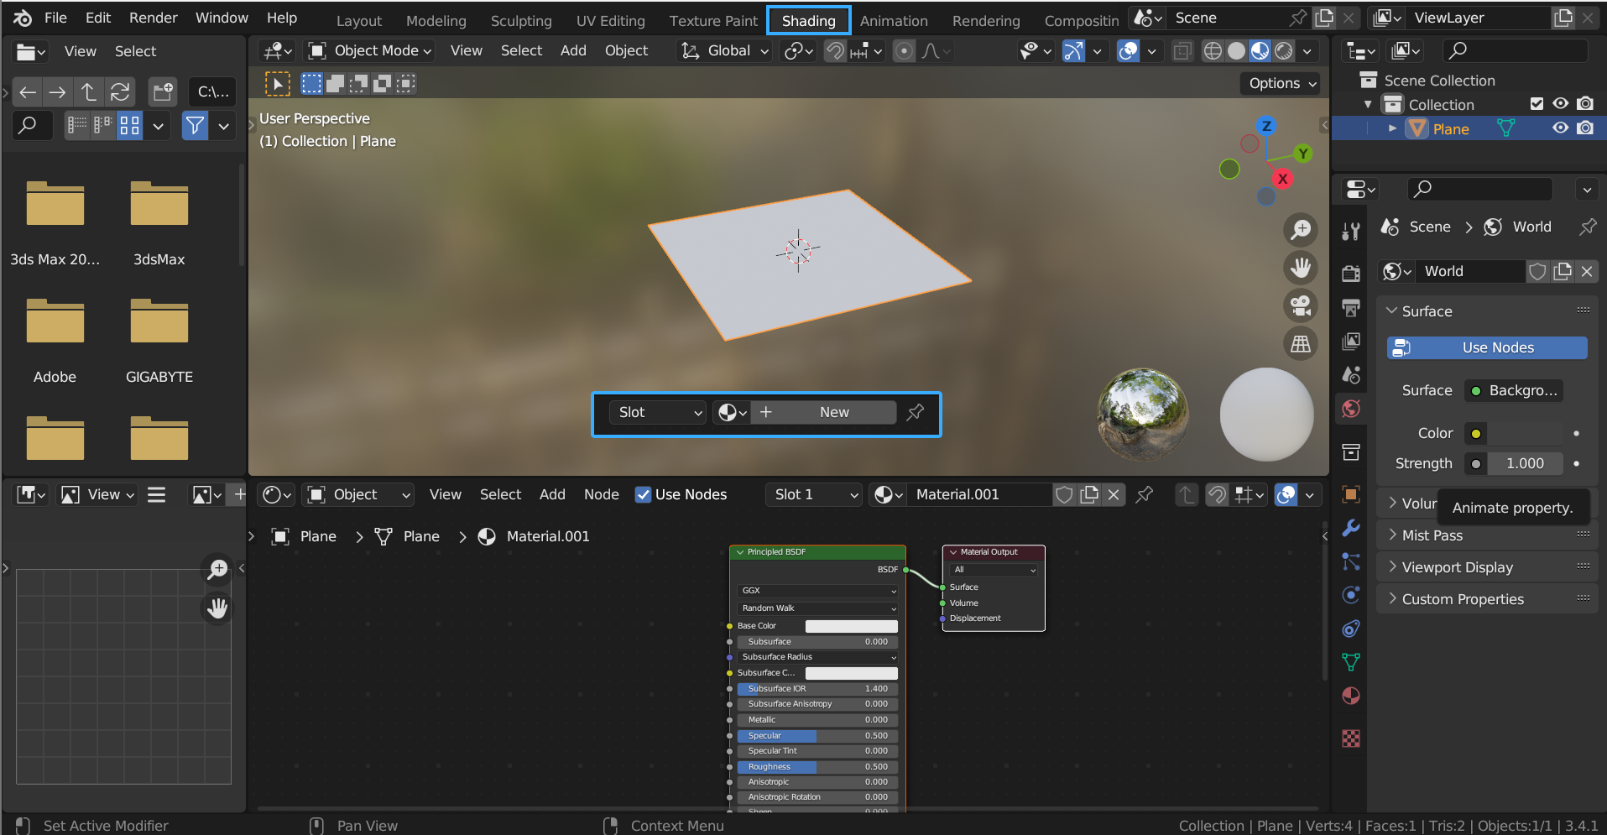Image resolution: width=1607 pixels, height=835 pixels.
Task: Open Global transform orientation dropdown
Action: click(x=724, y=50)
